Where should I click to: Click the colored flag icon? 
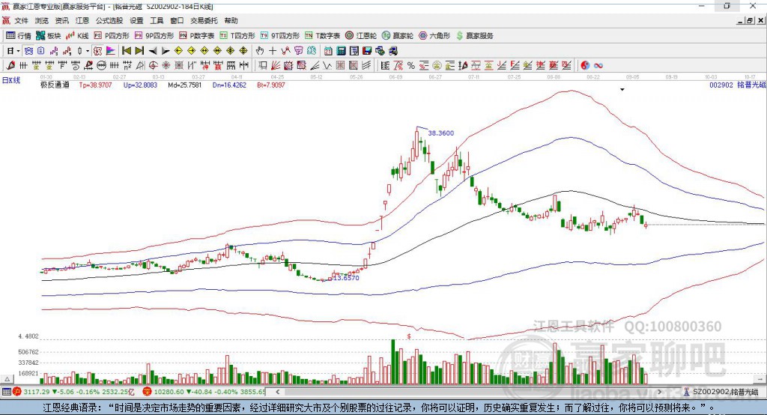111,51
